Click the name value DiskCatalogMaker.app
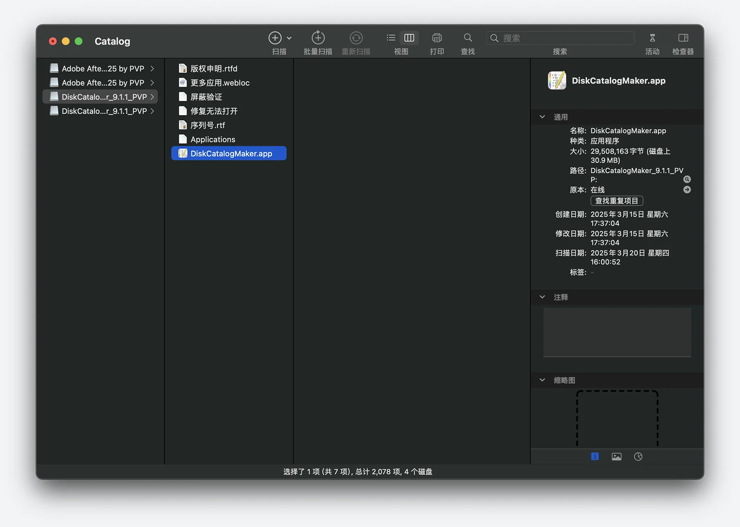The image size is (740, 527). pyautogui.click(x=628, y=131)
